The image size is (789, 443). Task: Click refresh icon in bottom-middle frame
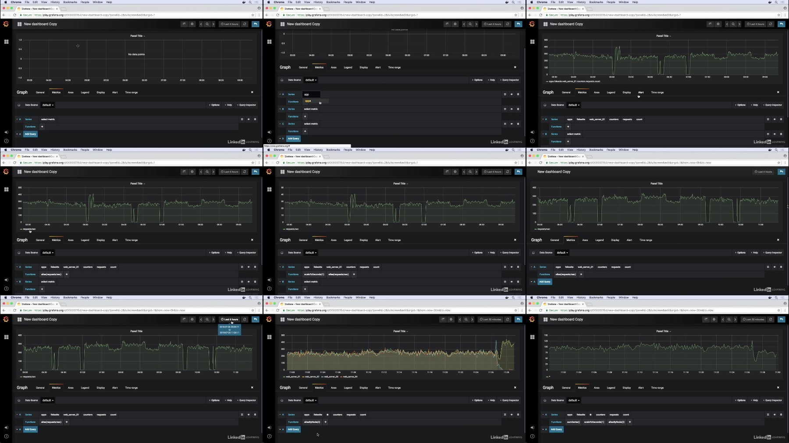tap(508, 319)
